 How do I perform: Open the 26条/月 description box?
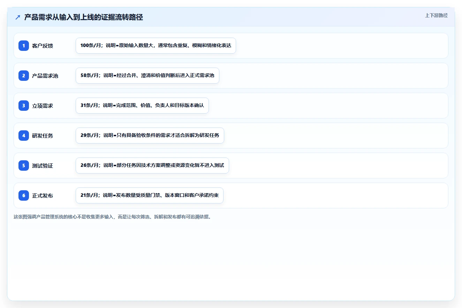pos(152,165)
